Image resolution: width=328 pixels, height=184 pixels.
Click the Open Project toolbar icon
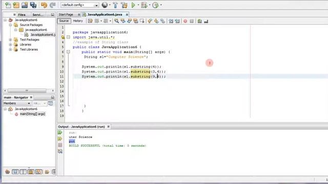point(25,5)
